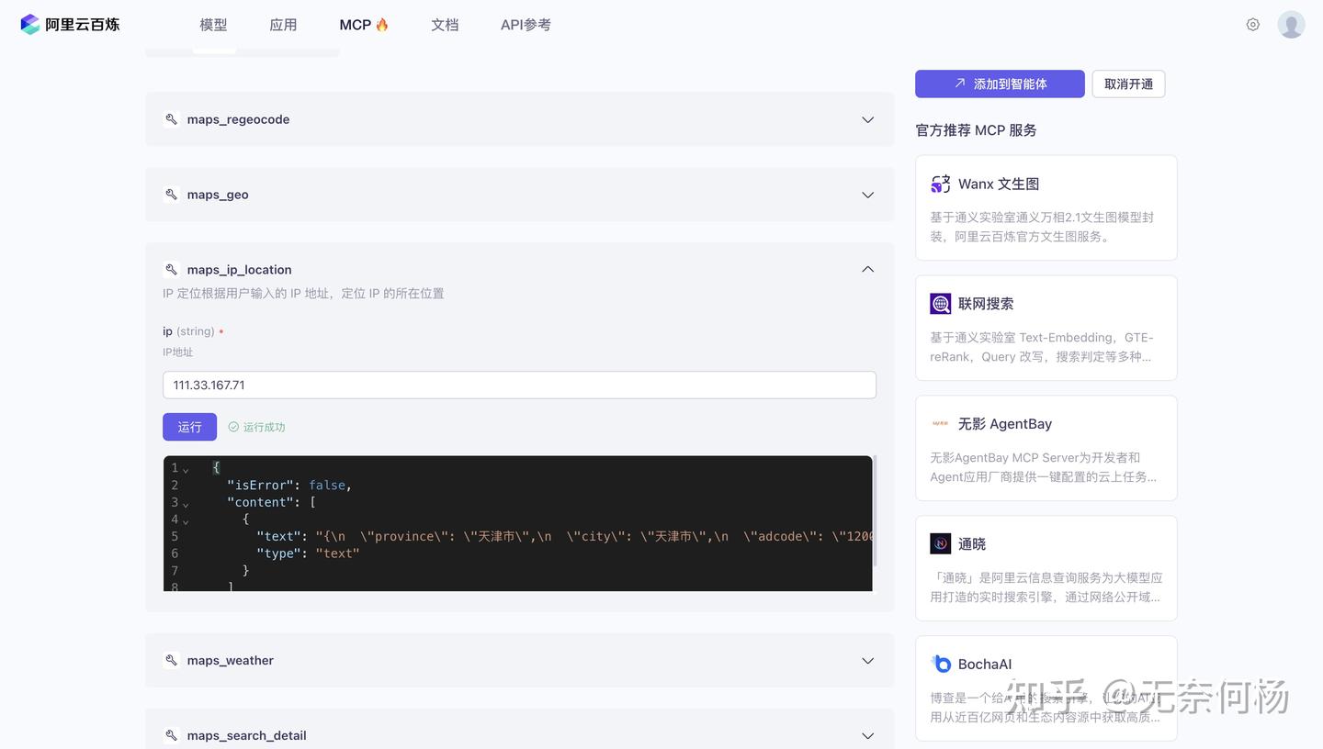Screen dimensions: 1323x749
Task: Click the 添加到智能体 button
Action: pos(1000,84)
